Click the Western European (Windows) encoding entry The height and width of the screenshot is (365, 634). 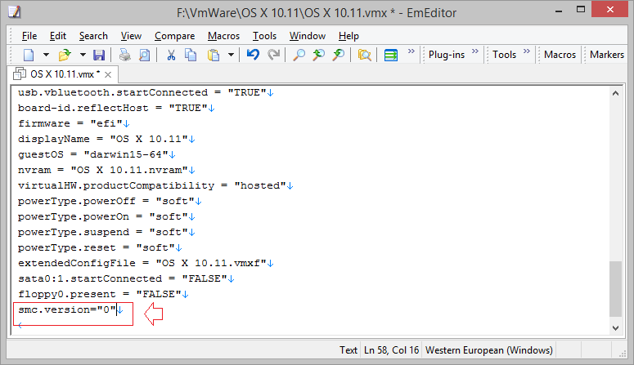(x=489, y=350)
